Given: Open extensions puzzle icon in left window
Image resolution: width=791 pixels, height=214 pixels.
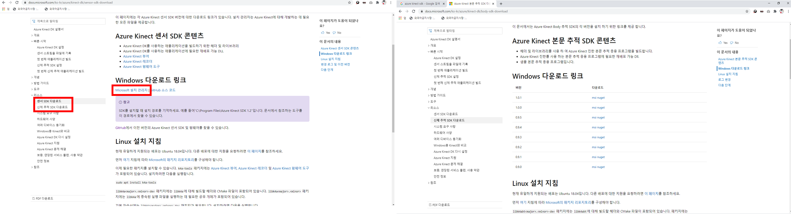Looking at the screenshot, I should click(x=377, y=2).
